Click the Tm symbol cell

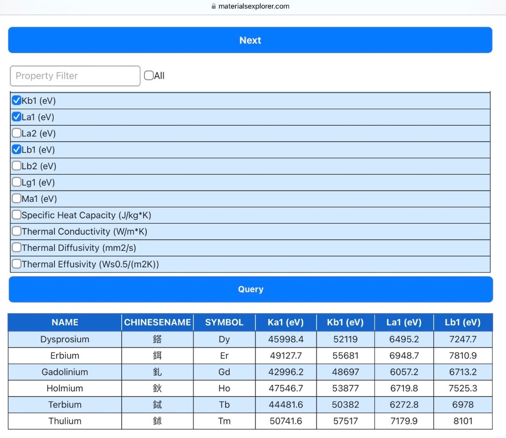point(224,421)
